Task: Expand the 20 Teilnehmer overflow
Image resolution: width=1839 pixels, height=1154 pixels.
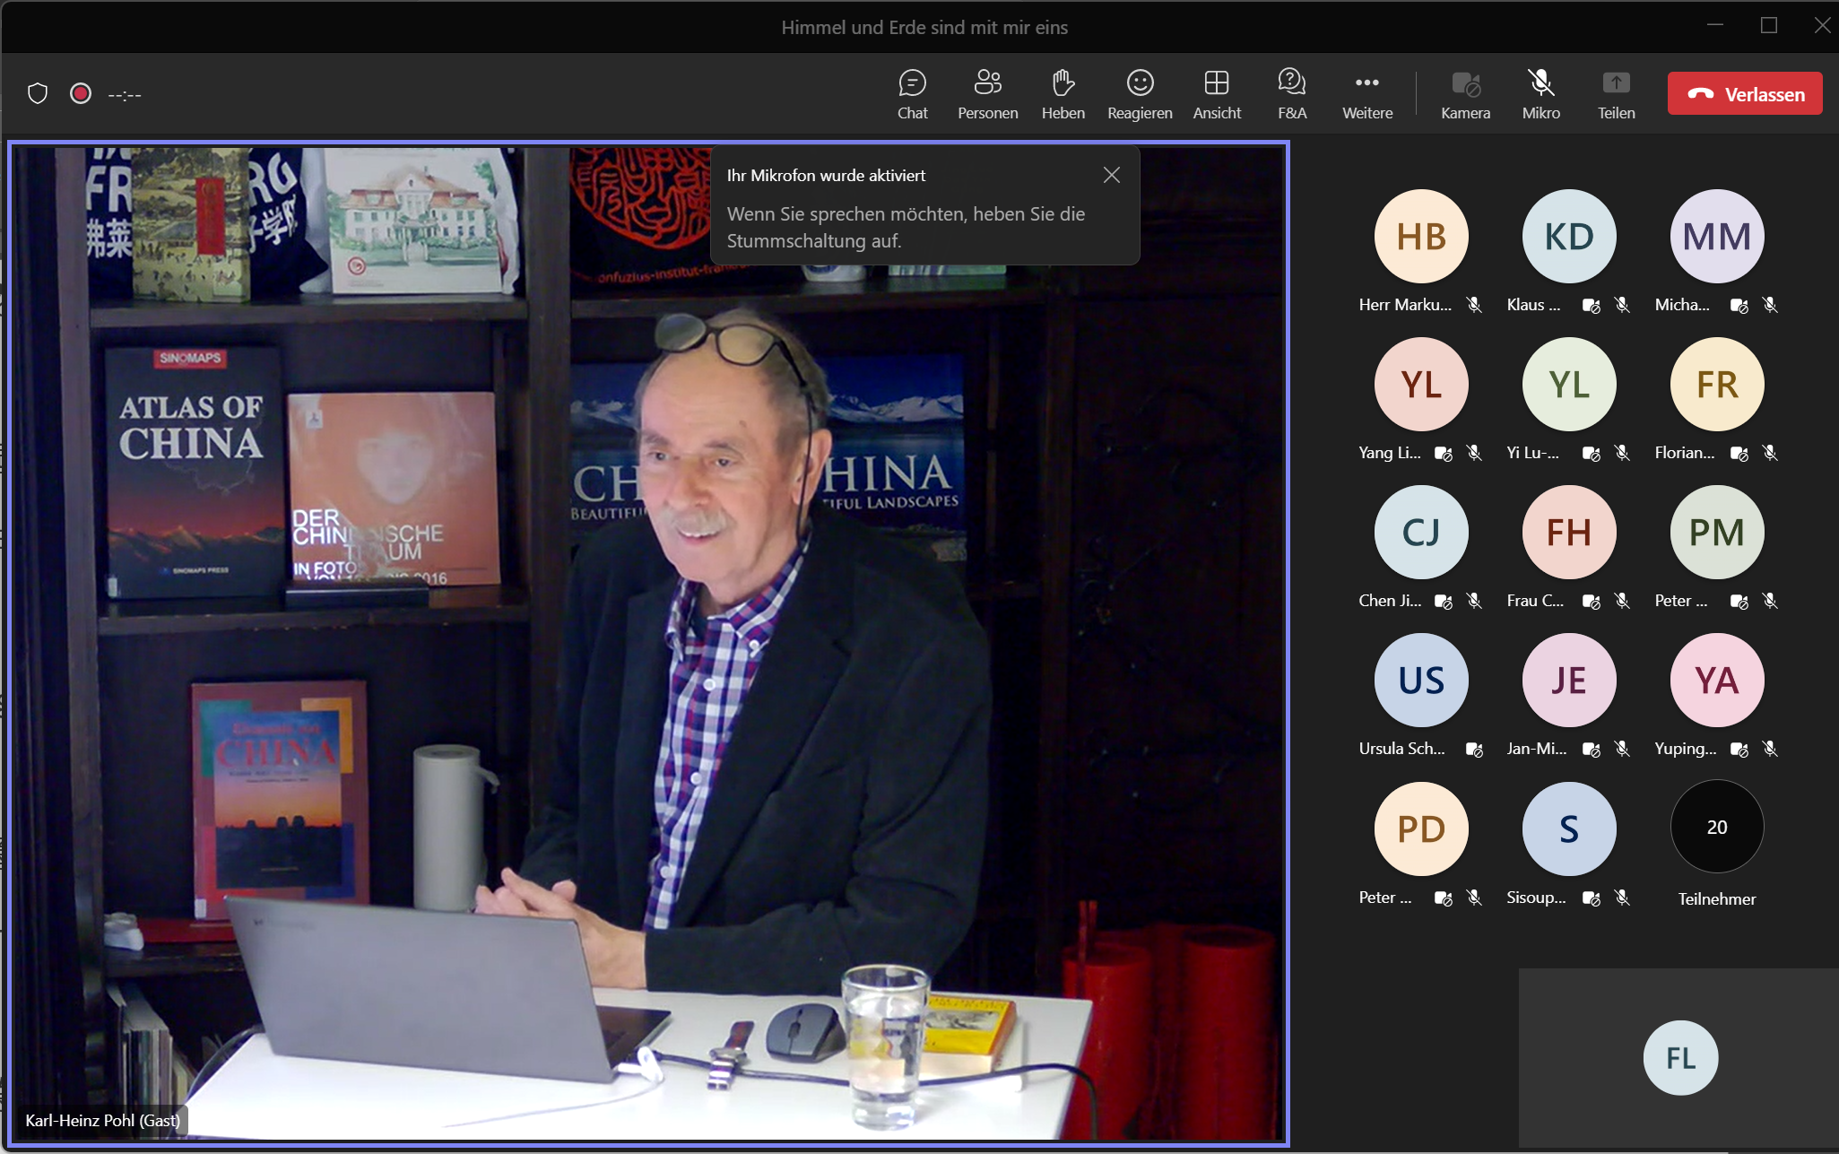Action: point(1716,827)
